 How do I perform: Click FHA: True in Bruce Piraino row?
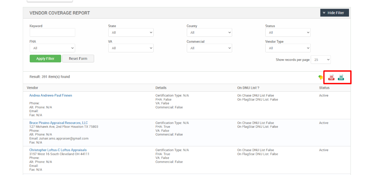point(163,127)
